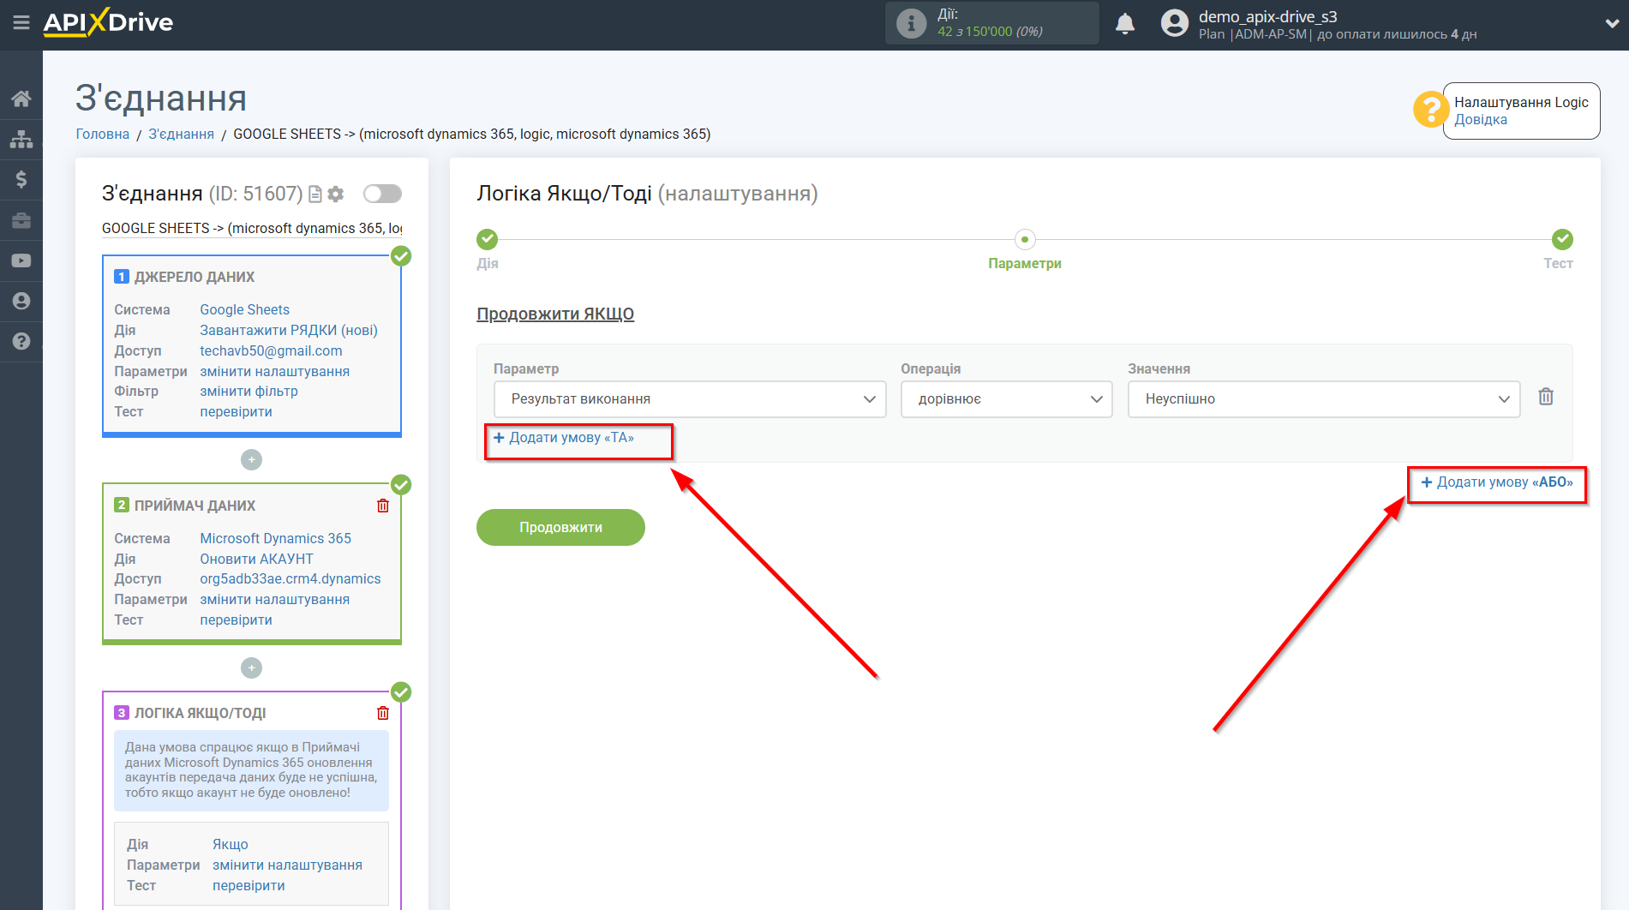Click logic block перевірити link

[249, 885]
